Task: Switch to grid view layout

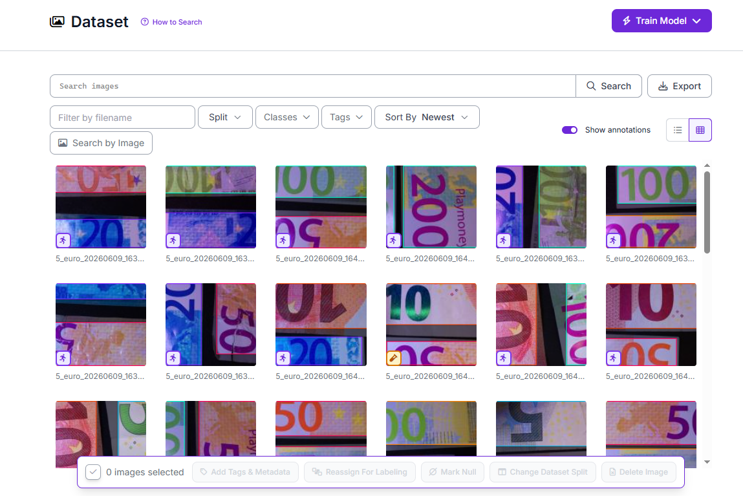Action: point(700,130)
